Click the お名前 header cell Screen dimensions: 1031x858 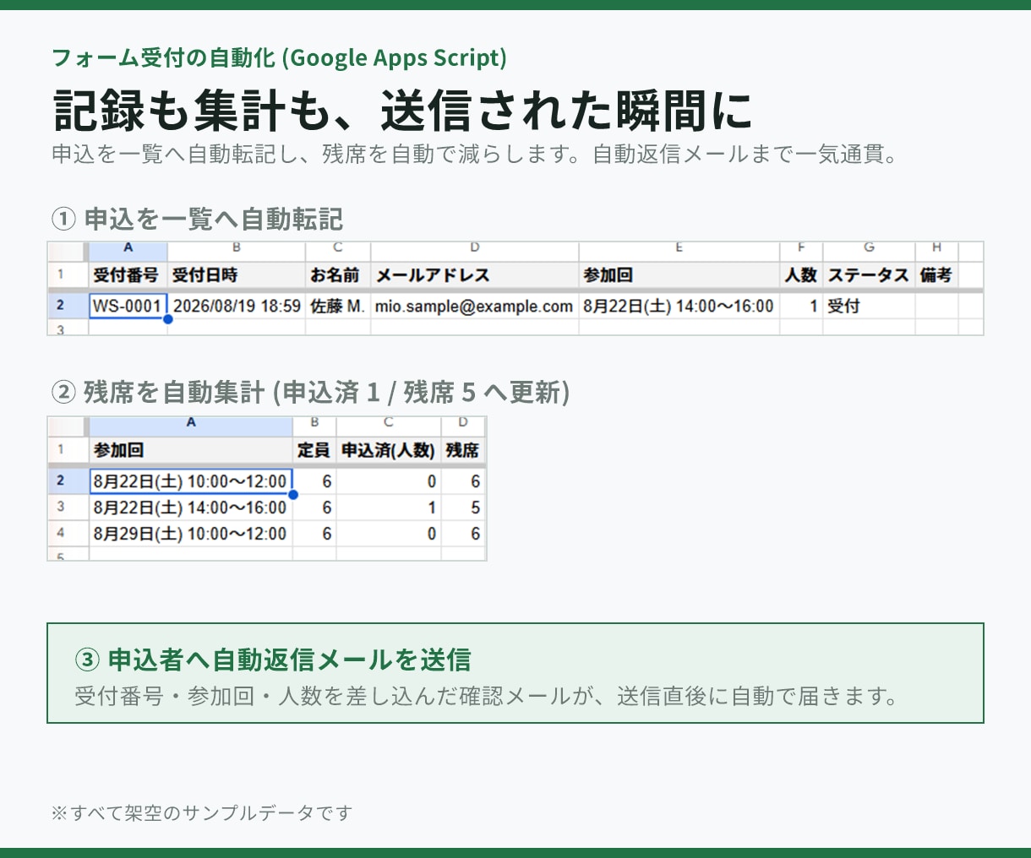pyautogui.click(x=338, y=275)
